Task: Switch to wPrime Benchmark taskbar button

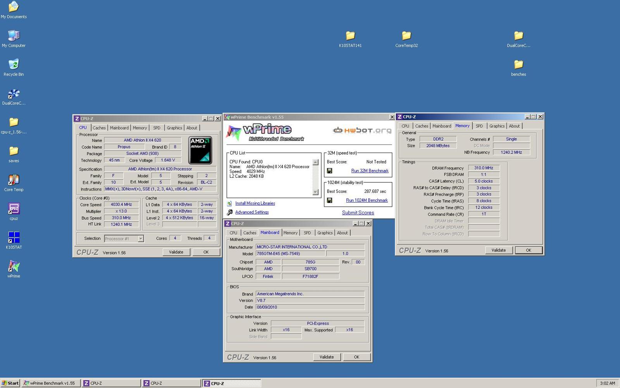Action: 51,383
